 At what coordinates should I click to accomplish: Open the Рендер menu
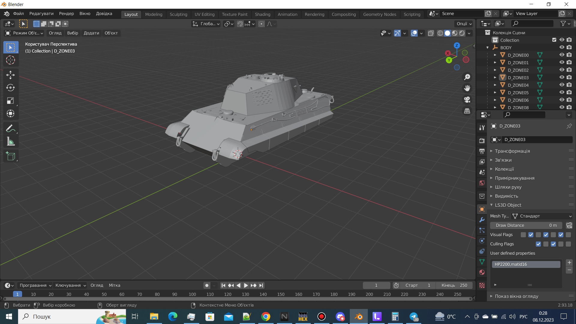click(x=66, y=13)
